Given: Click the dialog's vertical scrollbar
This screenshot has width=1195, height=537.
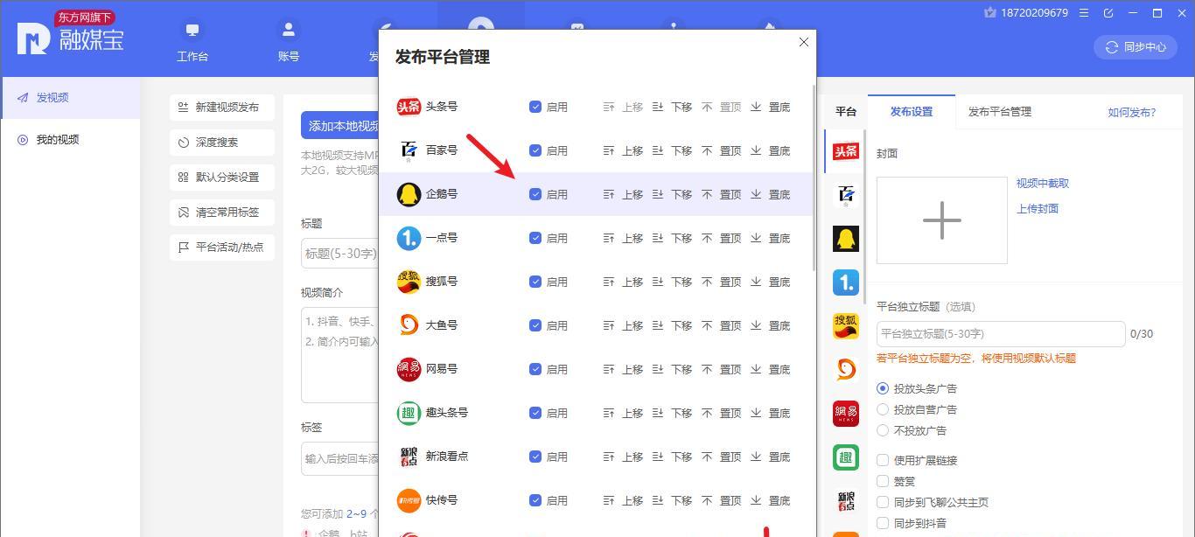Looking at the screenshot, I should tap(814, 178).
